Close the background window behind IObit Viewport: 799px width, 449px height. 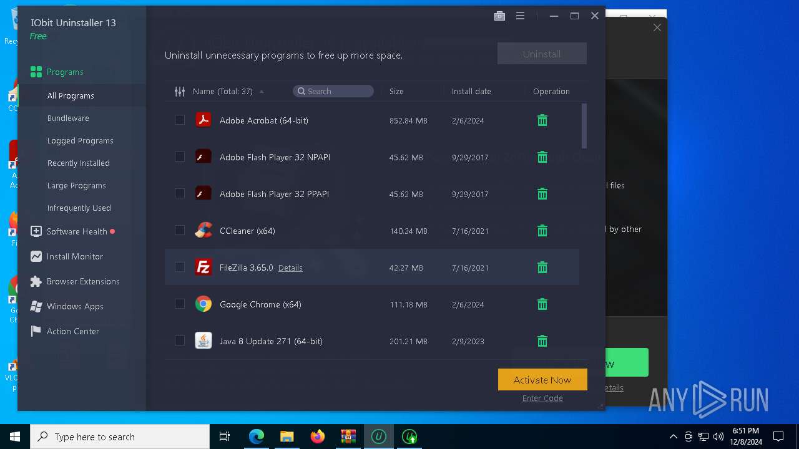657,27
